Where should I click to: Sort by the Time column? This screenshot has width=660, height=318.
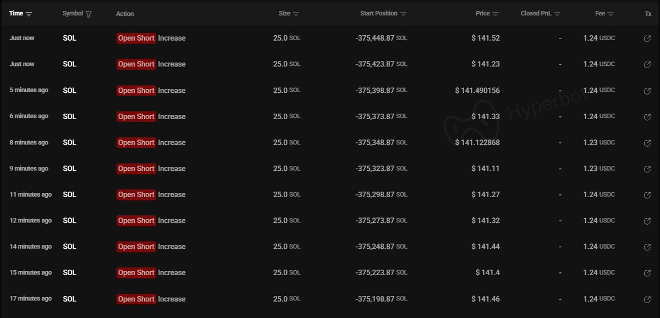[x=29, y=14]
